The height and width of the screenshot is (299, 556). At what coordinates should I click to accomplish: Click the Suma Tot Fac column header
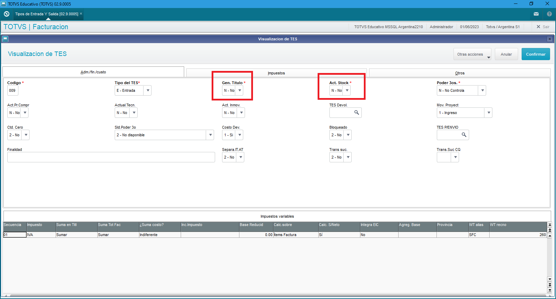pyautogui.click(x=118, y=227)
